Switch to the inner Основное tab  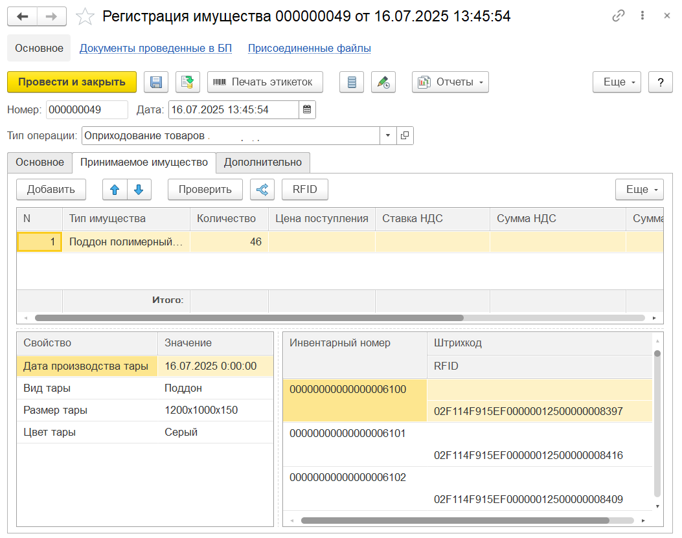coord(40,162)
